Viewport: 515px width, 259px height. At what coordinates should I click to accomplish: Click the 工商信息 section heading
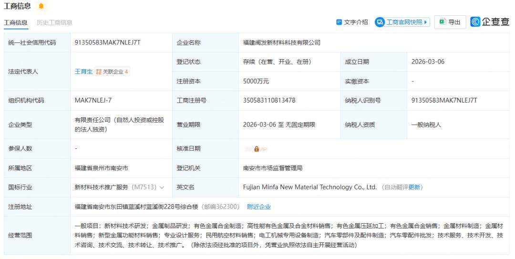17,6
